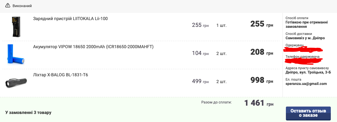The height and width of the screenshot is (122, 337).
Task: Open the Ліхтар X-BALOG BL-1831-T6 link
Action: [60, 75]
